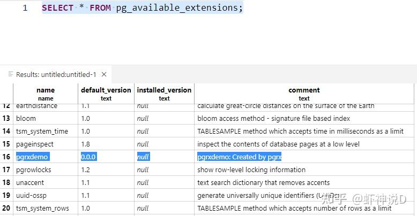
Task: Click pg_available_extensions in the SQL query
Action: 179,9
